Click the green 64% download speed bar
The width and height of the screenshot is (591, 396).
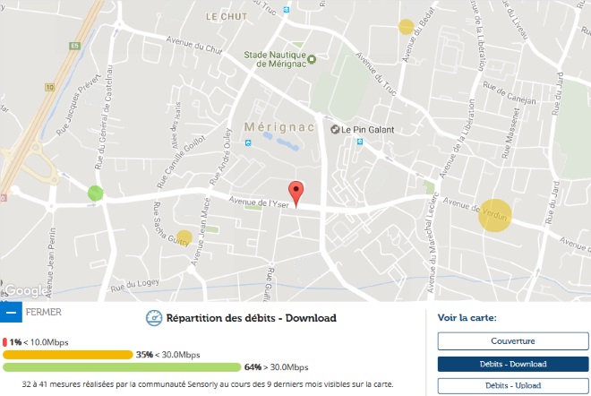[x=122, y=367]
